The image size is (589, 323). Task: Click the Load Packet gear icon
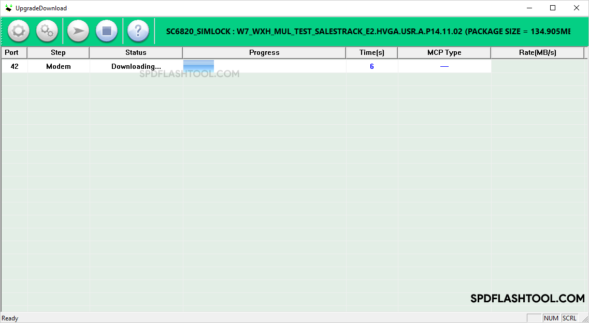point(19,31)
